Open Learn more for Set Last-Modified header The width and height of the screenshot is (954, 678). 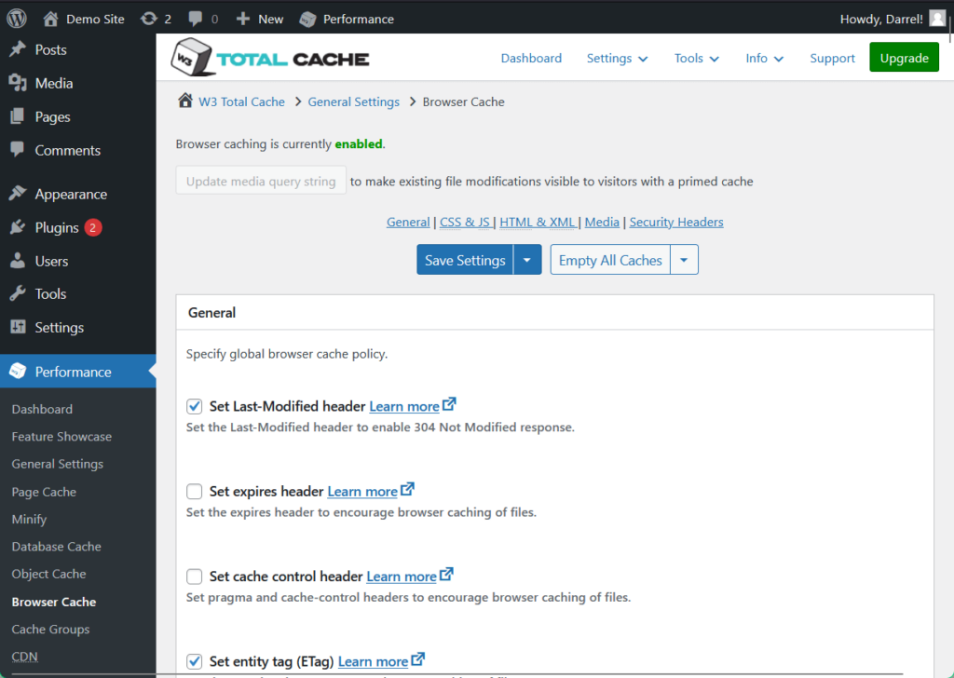404,406
